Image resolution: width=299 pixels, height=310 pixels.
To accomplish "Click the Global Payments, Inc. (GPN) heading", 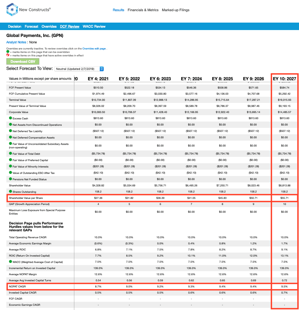I will coord(35,36).
